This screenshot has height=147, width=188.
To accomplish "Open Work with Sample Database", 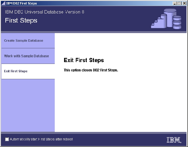I will tap(28, 56).
